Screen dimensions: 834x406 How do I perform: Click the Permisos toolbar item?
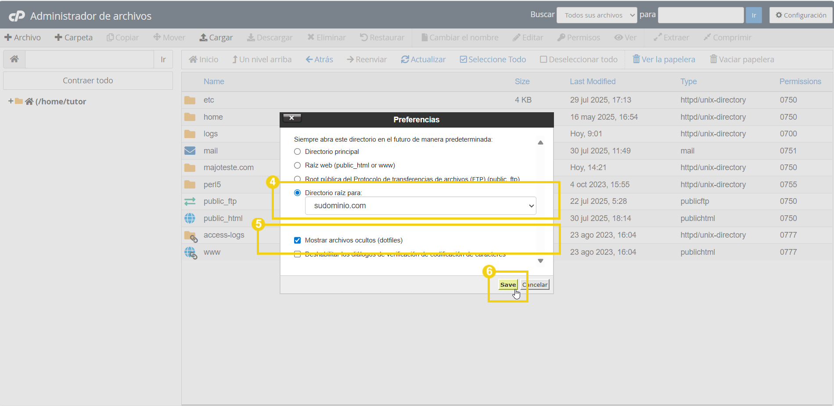click(x=579, y=38)
